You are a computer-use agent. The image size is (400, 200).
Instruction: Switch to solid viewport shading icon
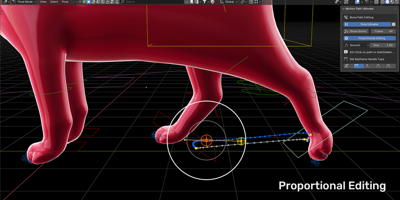point(387,2)
